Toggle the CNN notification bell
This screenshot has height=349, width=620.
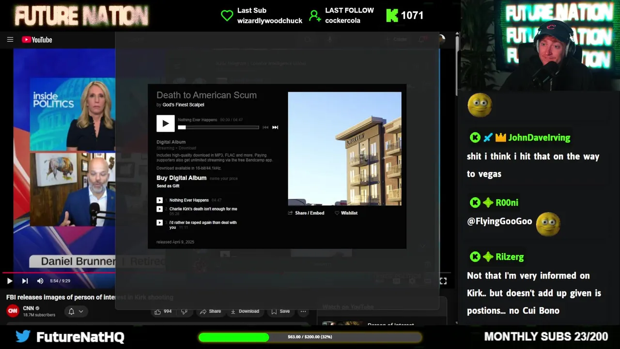tap(71, 311)
